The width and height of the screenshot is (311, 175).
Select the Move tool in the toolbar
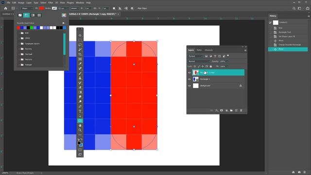(80, 35)
